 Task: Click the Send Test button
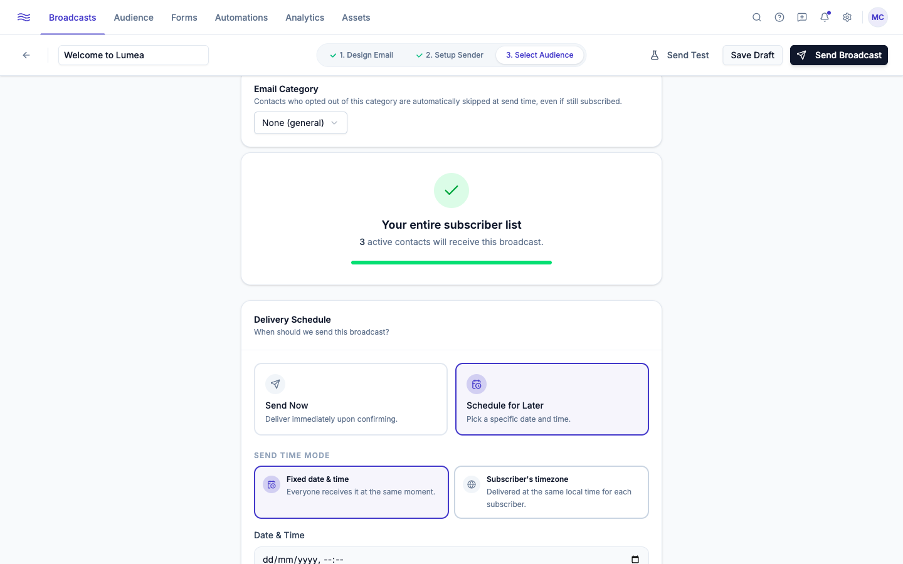680,55
